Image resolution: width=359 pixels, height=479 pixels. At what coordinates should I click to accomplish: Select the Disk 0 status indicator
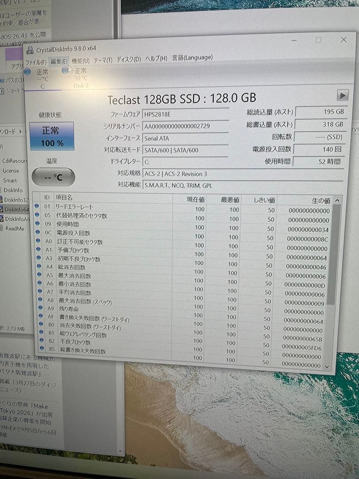pos(76,78)
